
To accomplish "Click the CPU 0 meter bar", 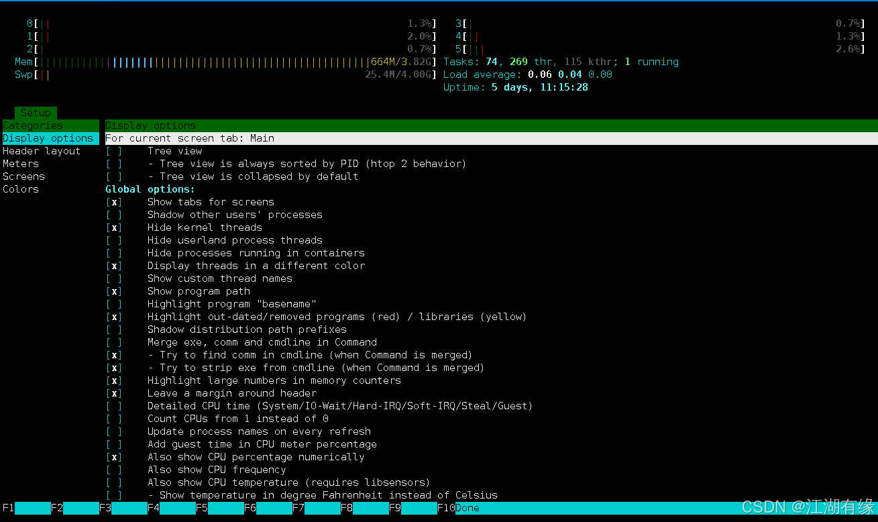I will click(x=232, y=23).
